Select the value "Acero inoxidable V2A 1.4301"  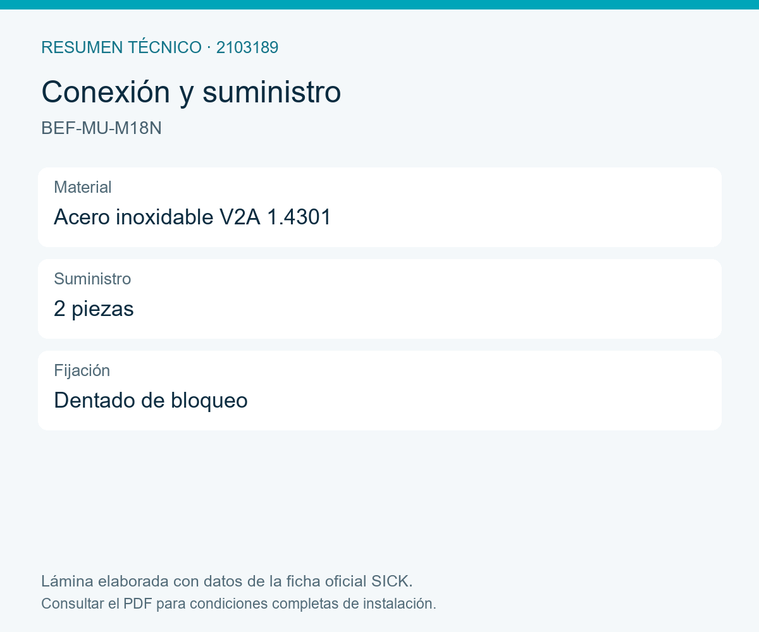click(193, 217)
